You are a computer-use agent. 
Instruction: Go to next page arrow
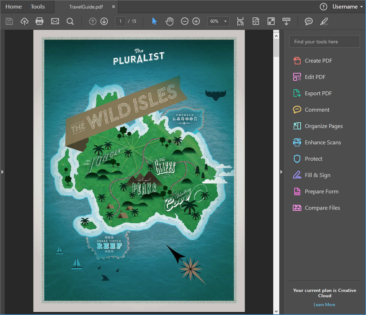(104, 21)
